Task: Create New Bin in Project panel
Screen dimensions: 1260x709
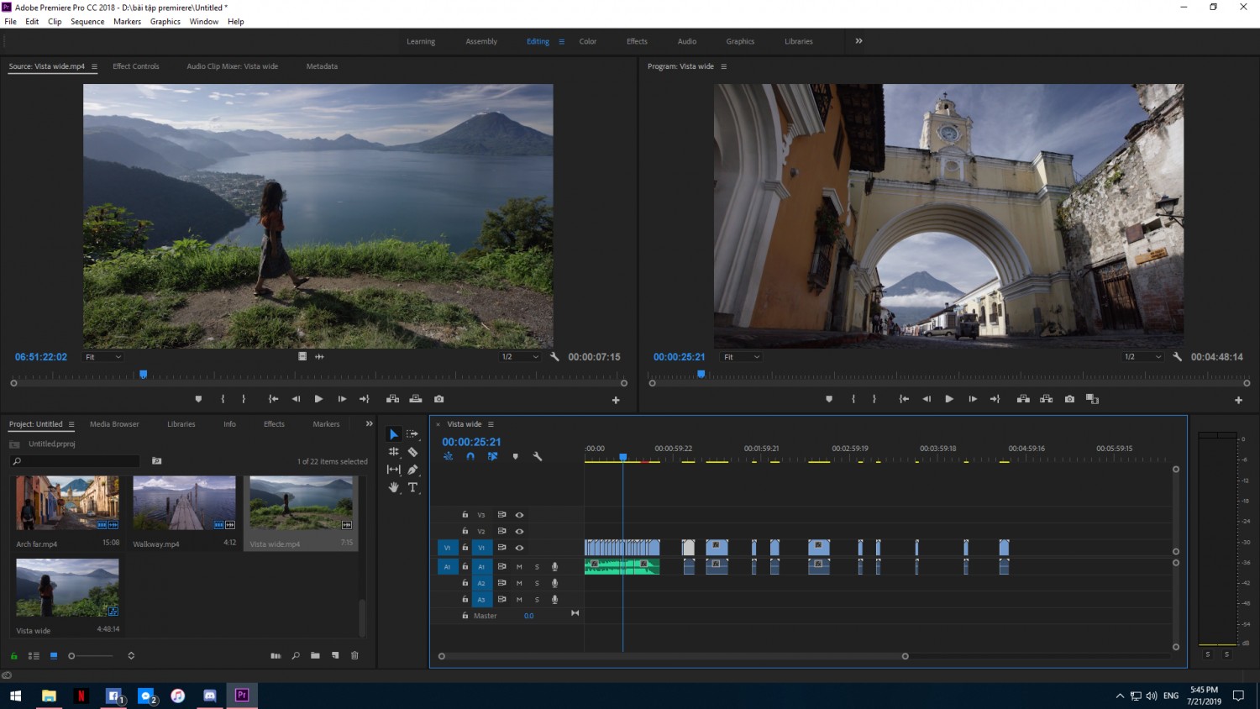Action: (315, 655)
